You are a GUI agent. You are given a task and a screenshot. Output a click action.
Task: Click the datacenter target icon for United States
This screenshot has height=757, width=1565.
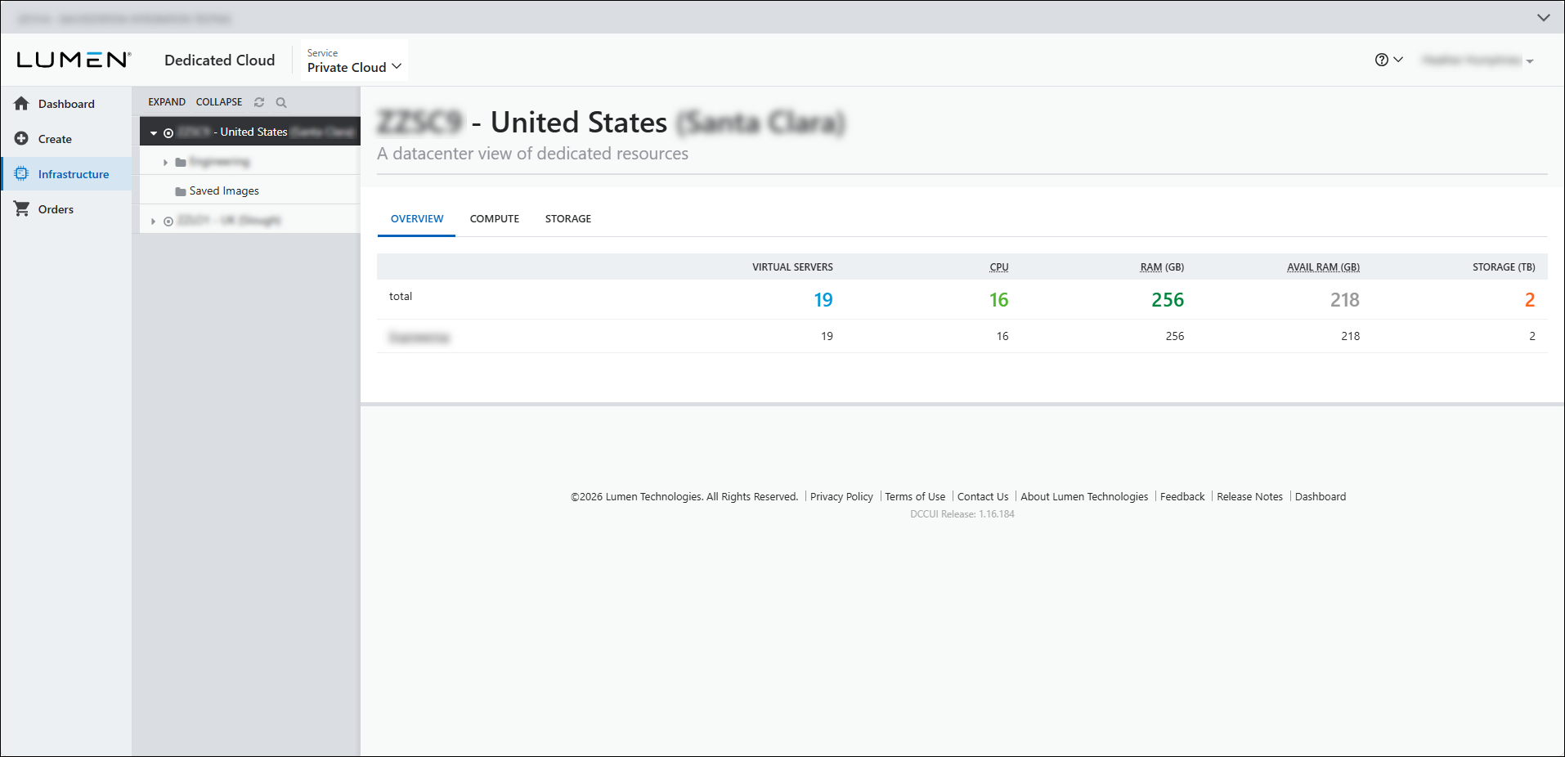pyautogui.click(x=168, y=132)
